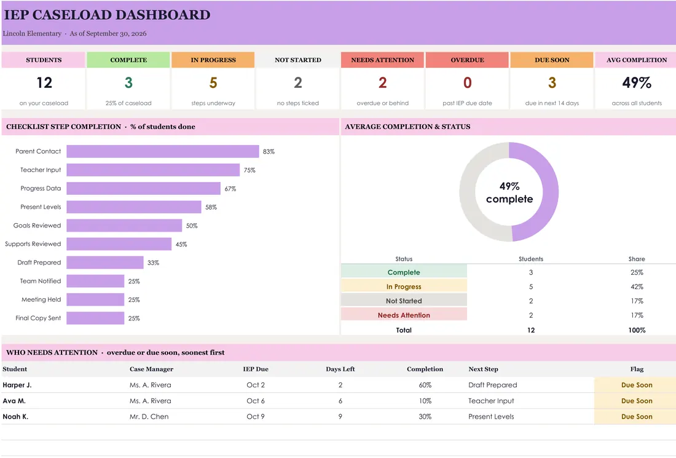
Task: Click the WHO NEEDS ATTENTION section header
Action: click(339, 353)
